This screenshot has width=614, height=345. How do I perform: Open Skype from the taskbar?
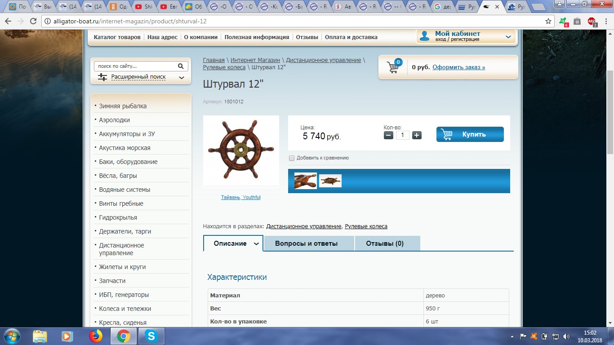(x=151, y=336)
